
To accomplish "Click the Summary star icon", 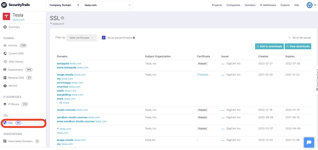I will pyautogui.click(x=5, y=27).
